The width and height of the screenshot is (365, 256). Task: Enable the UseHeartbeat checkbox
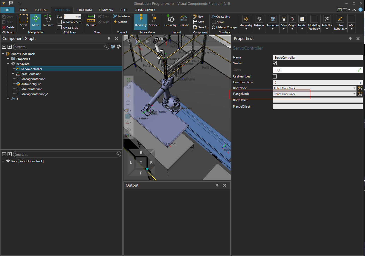tap(275, 76)
